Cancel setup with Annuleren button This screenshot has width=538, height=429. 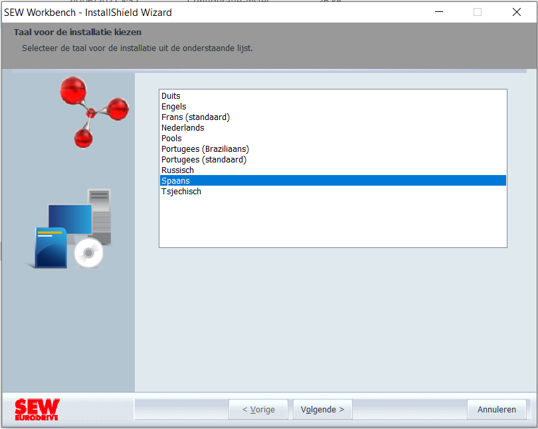[496, 410]
